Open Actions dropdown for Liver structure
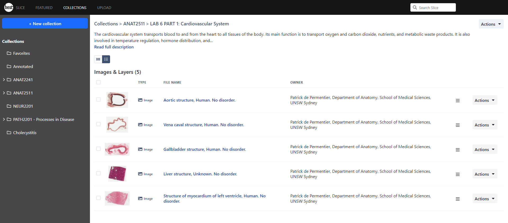 (485, 174)
